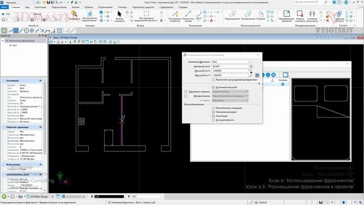Toggle the green first icon in snap bar
Viewport: 364px width, 205px height.
4,30
